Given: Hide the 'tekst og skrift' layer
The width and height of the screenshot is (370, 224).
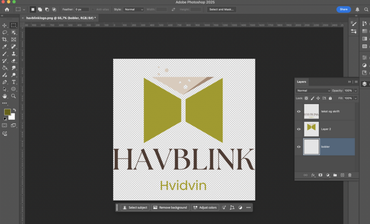Looking at the screenshot, I should click(299, 111).
